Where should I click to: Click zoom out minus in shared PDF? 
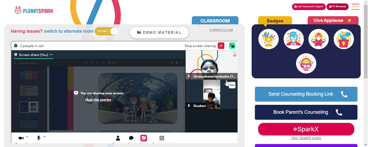point(92,63)
